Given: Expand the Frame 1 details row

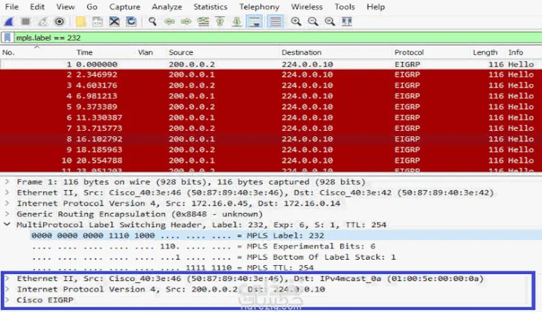Looking at the screenshot, I should [x=7, y=182].
